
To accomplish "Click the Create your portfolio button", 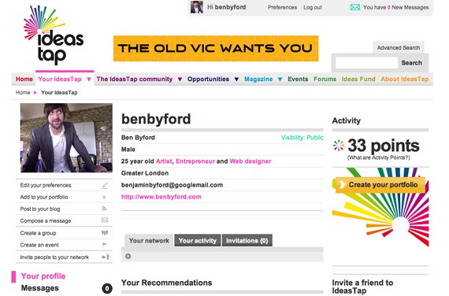I will pos(380,185).
